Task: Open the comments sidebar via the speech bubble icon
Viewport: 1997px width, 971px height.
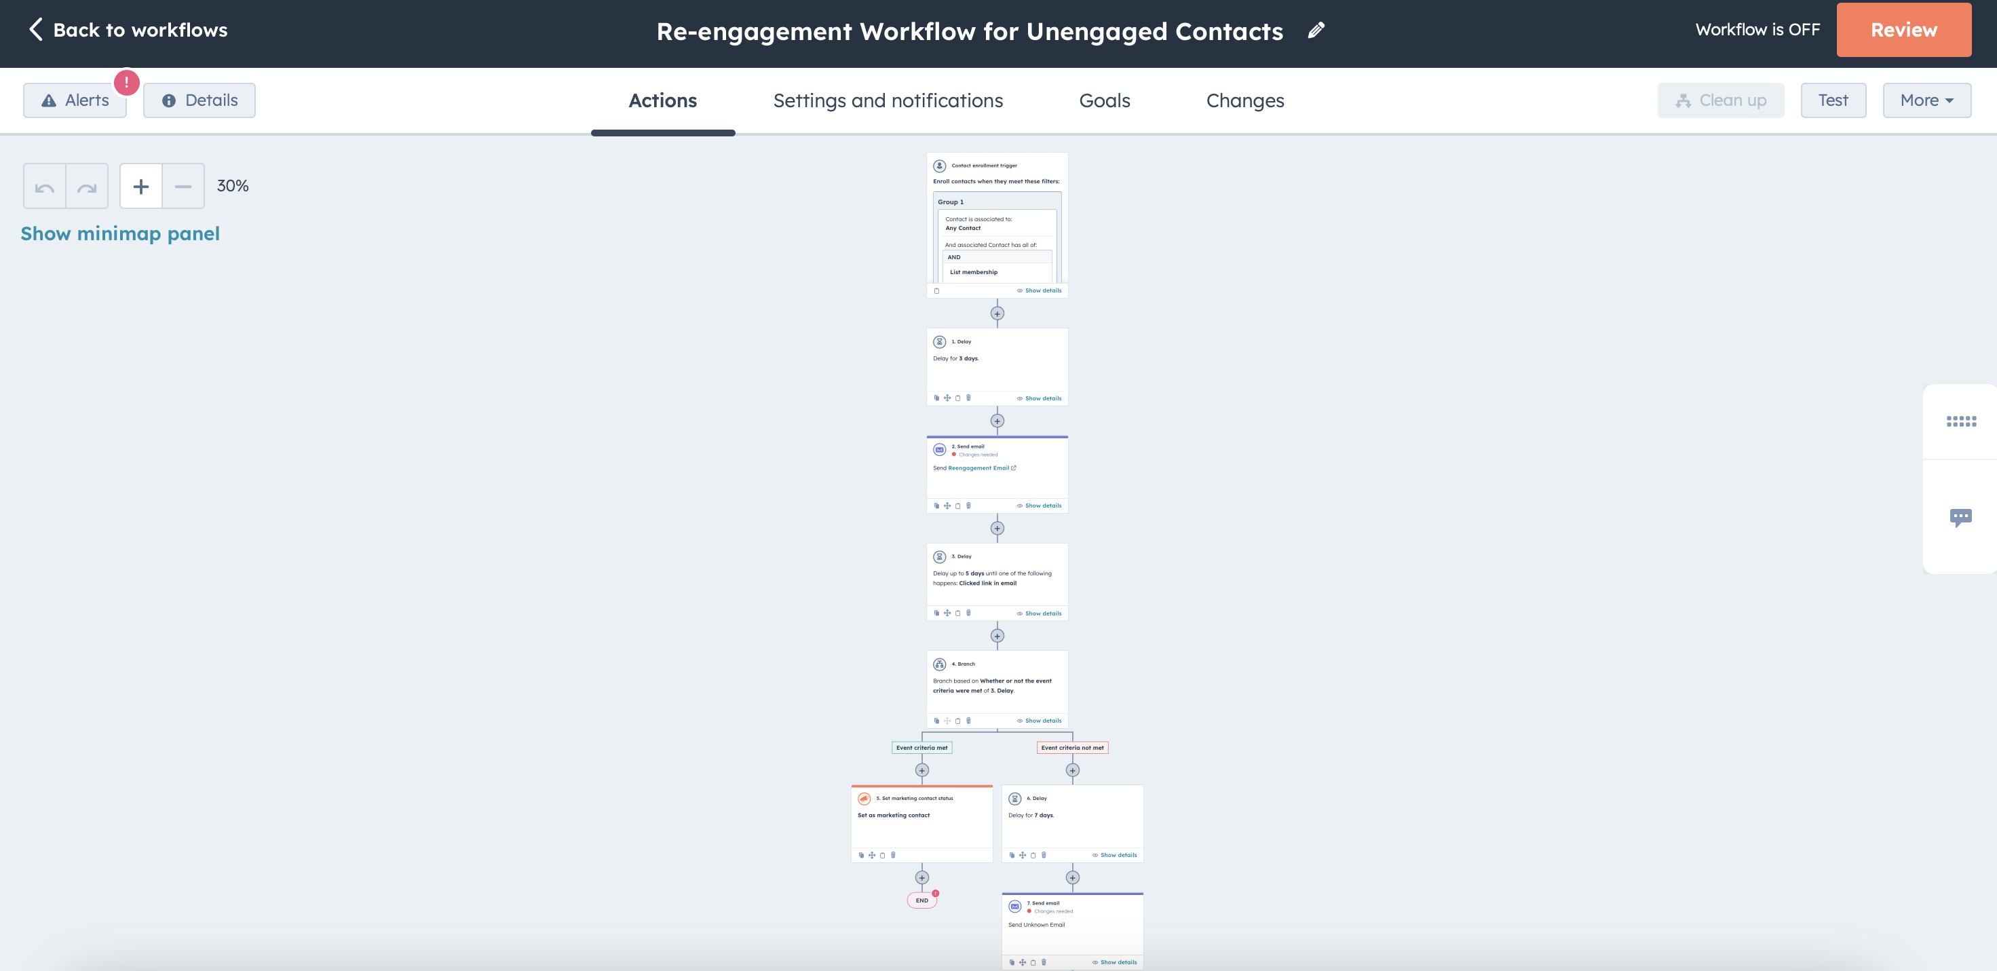Action: [1961, 516]
